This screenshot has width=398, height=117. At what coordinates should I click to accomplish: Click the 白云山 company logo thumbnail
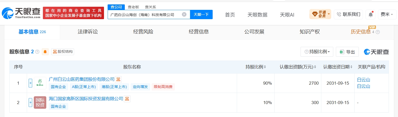point(40,83)
